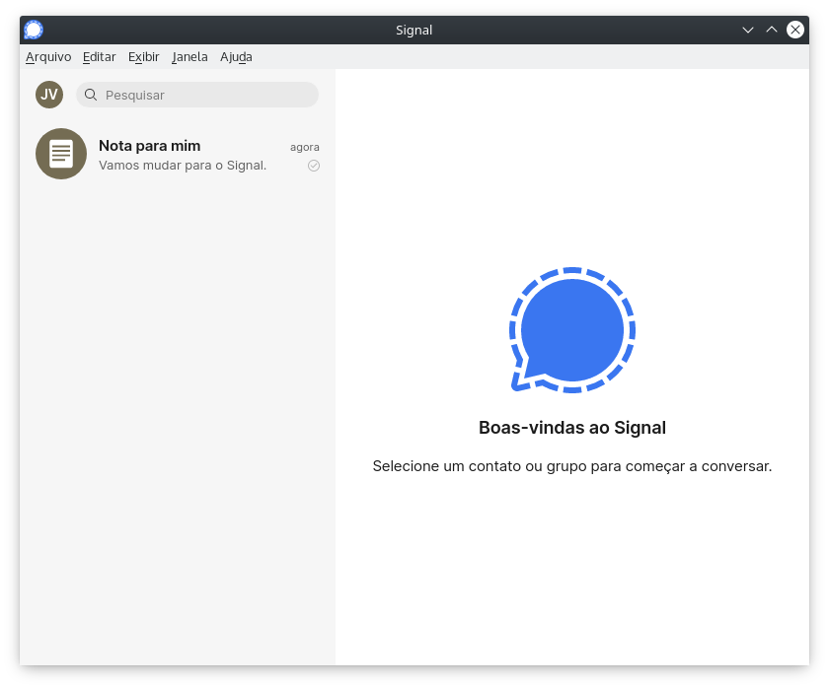Open the Editar menu
Viewport: 829px width, 689px height.
click(99, 57)
